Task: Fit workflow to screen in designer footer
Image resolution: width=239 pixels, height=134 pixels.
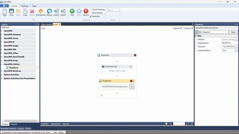Action: point(187,124)
